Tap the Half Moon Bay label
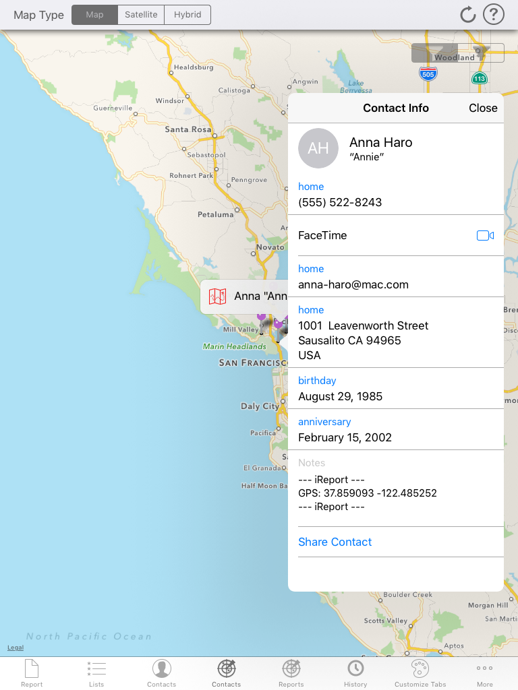Screen dimensions: 518x690 tap(264, 486)
